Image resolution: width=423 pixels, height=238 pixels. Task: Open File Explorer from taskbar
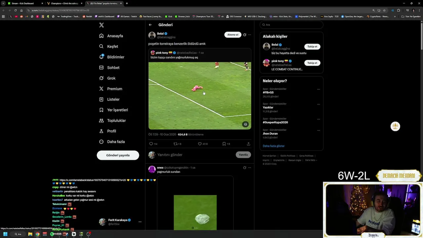coord(30,234)
